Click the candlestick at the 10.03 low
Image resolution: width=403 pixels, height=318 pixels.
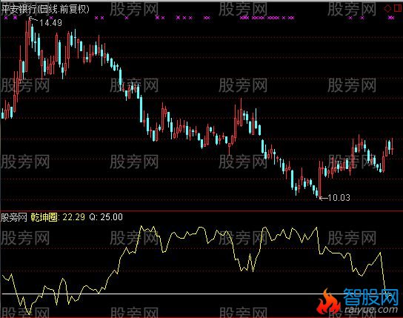[320, 180]
